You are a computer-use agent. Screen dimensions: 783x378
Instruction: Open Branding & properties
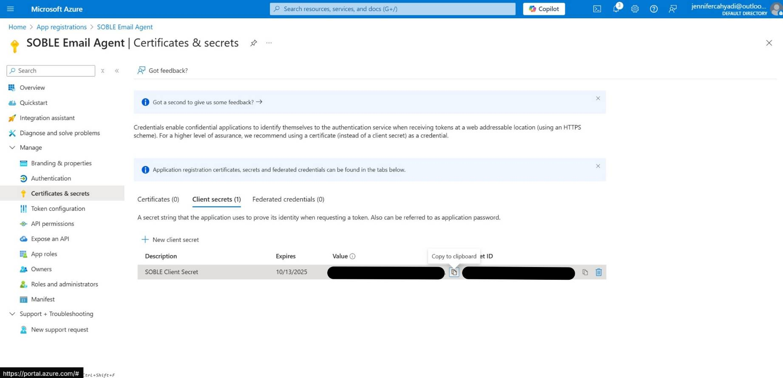[61, 163]
